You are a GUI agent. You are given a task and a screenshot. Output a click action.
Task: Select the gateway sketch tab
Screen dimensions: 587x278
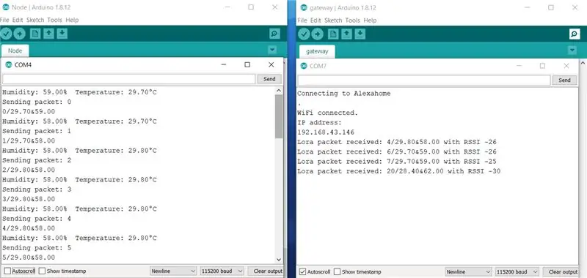317,51
